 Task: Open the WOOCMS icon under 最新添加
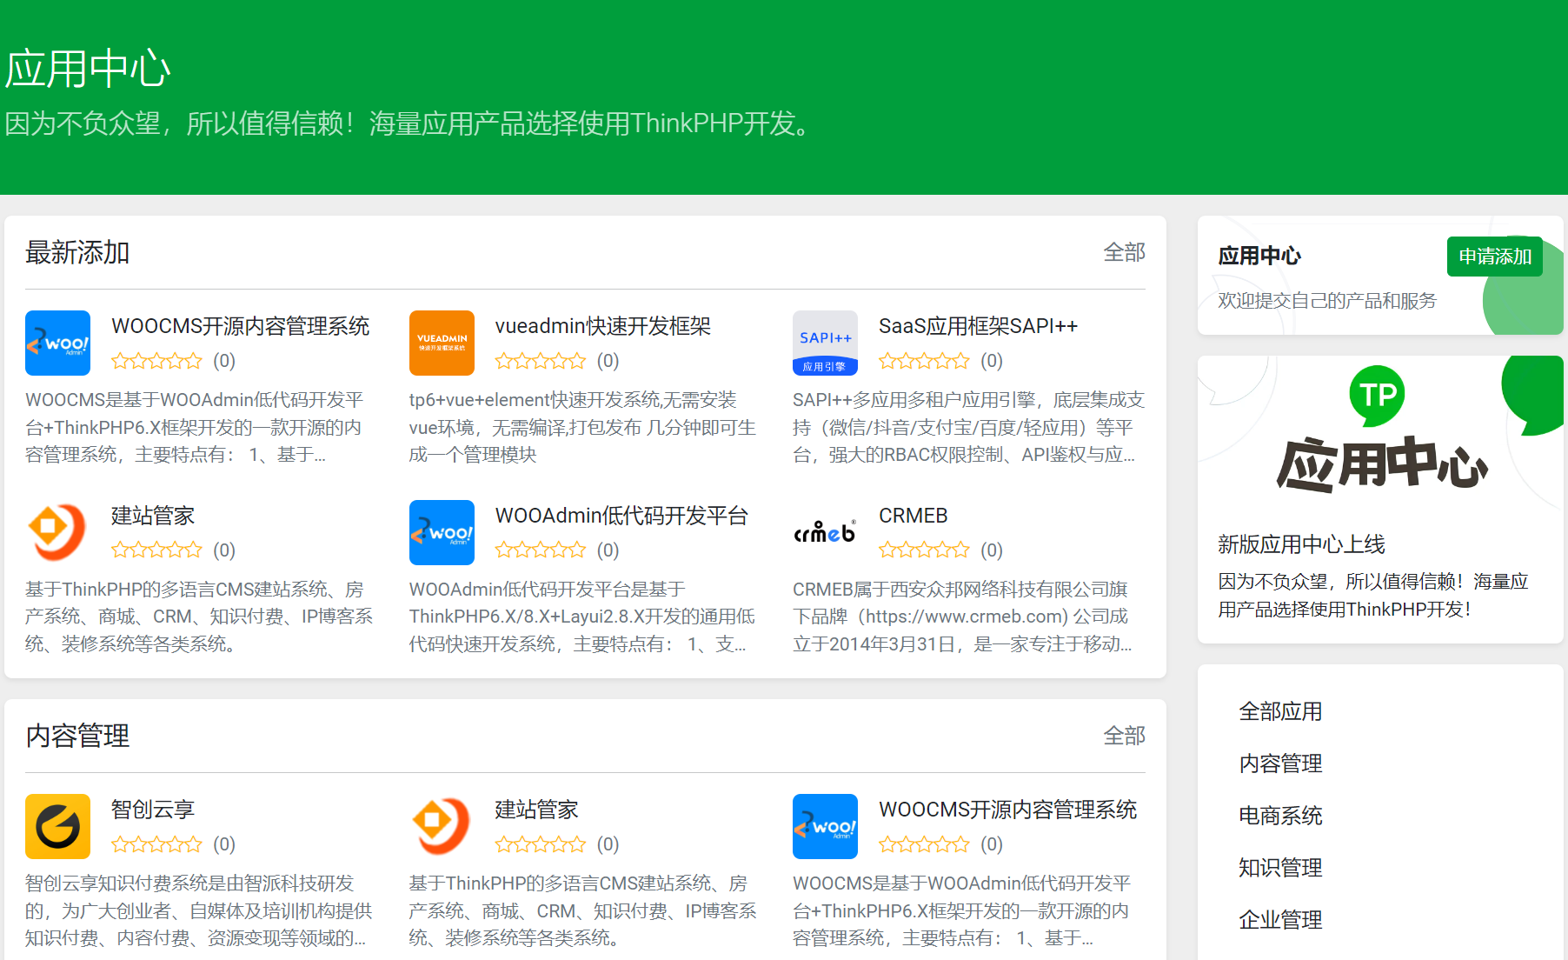pos(57,343)
